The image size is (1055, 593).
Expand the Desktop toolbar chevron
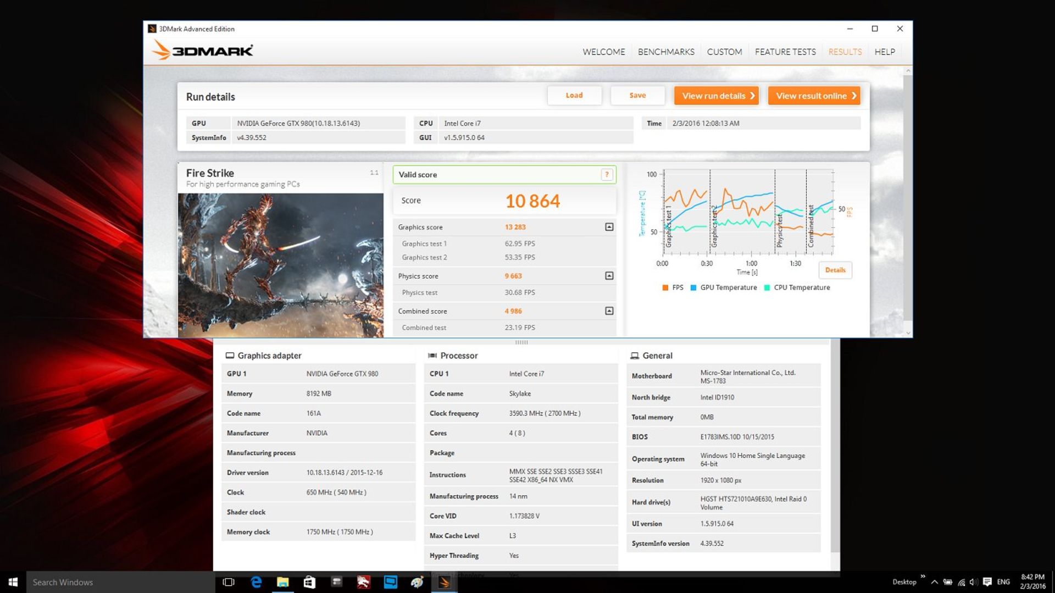923,577
